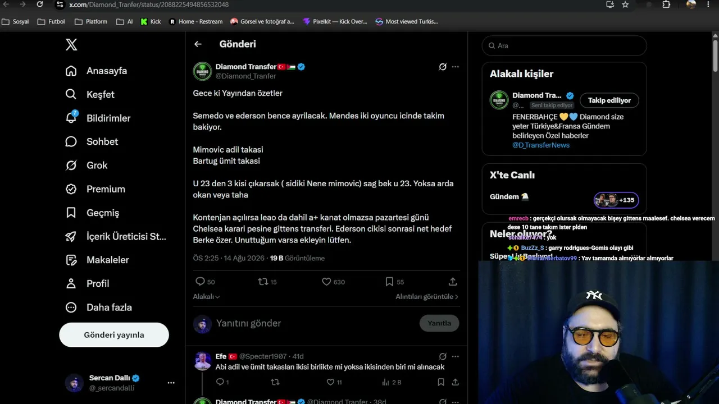Open the Most viewed Turkis... bookmark
The height and width of the screenshot is (404, 719).
click(407, 22)
